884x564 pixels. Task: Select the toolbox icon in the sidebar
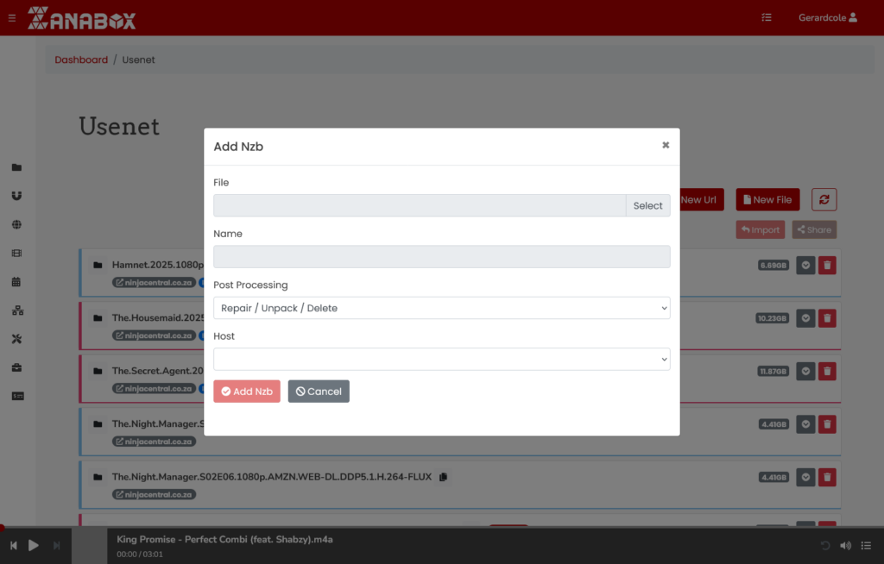pyautogui.click(x=16, y=367)
